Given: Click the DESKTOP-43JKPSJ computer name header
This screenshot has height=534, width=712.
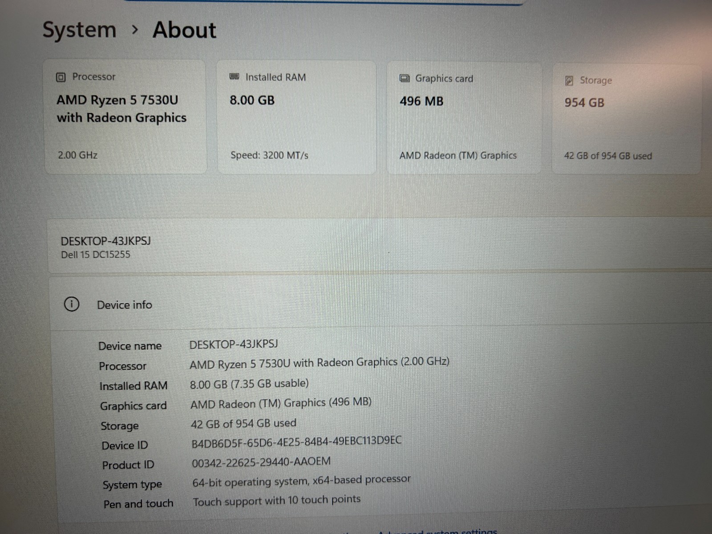Looking at the screenshot, I should point(106,241).
